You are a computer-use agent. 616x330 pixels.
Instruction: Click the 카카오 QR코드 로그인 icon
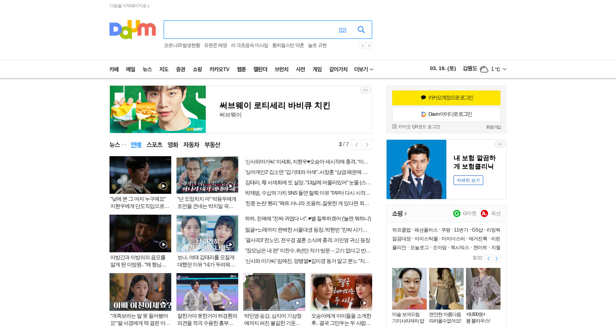click(394, 127)
